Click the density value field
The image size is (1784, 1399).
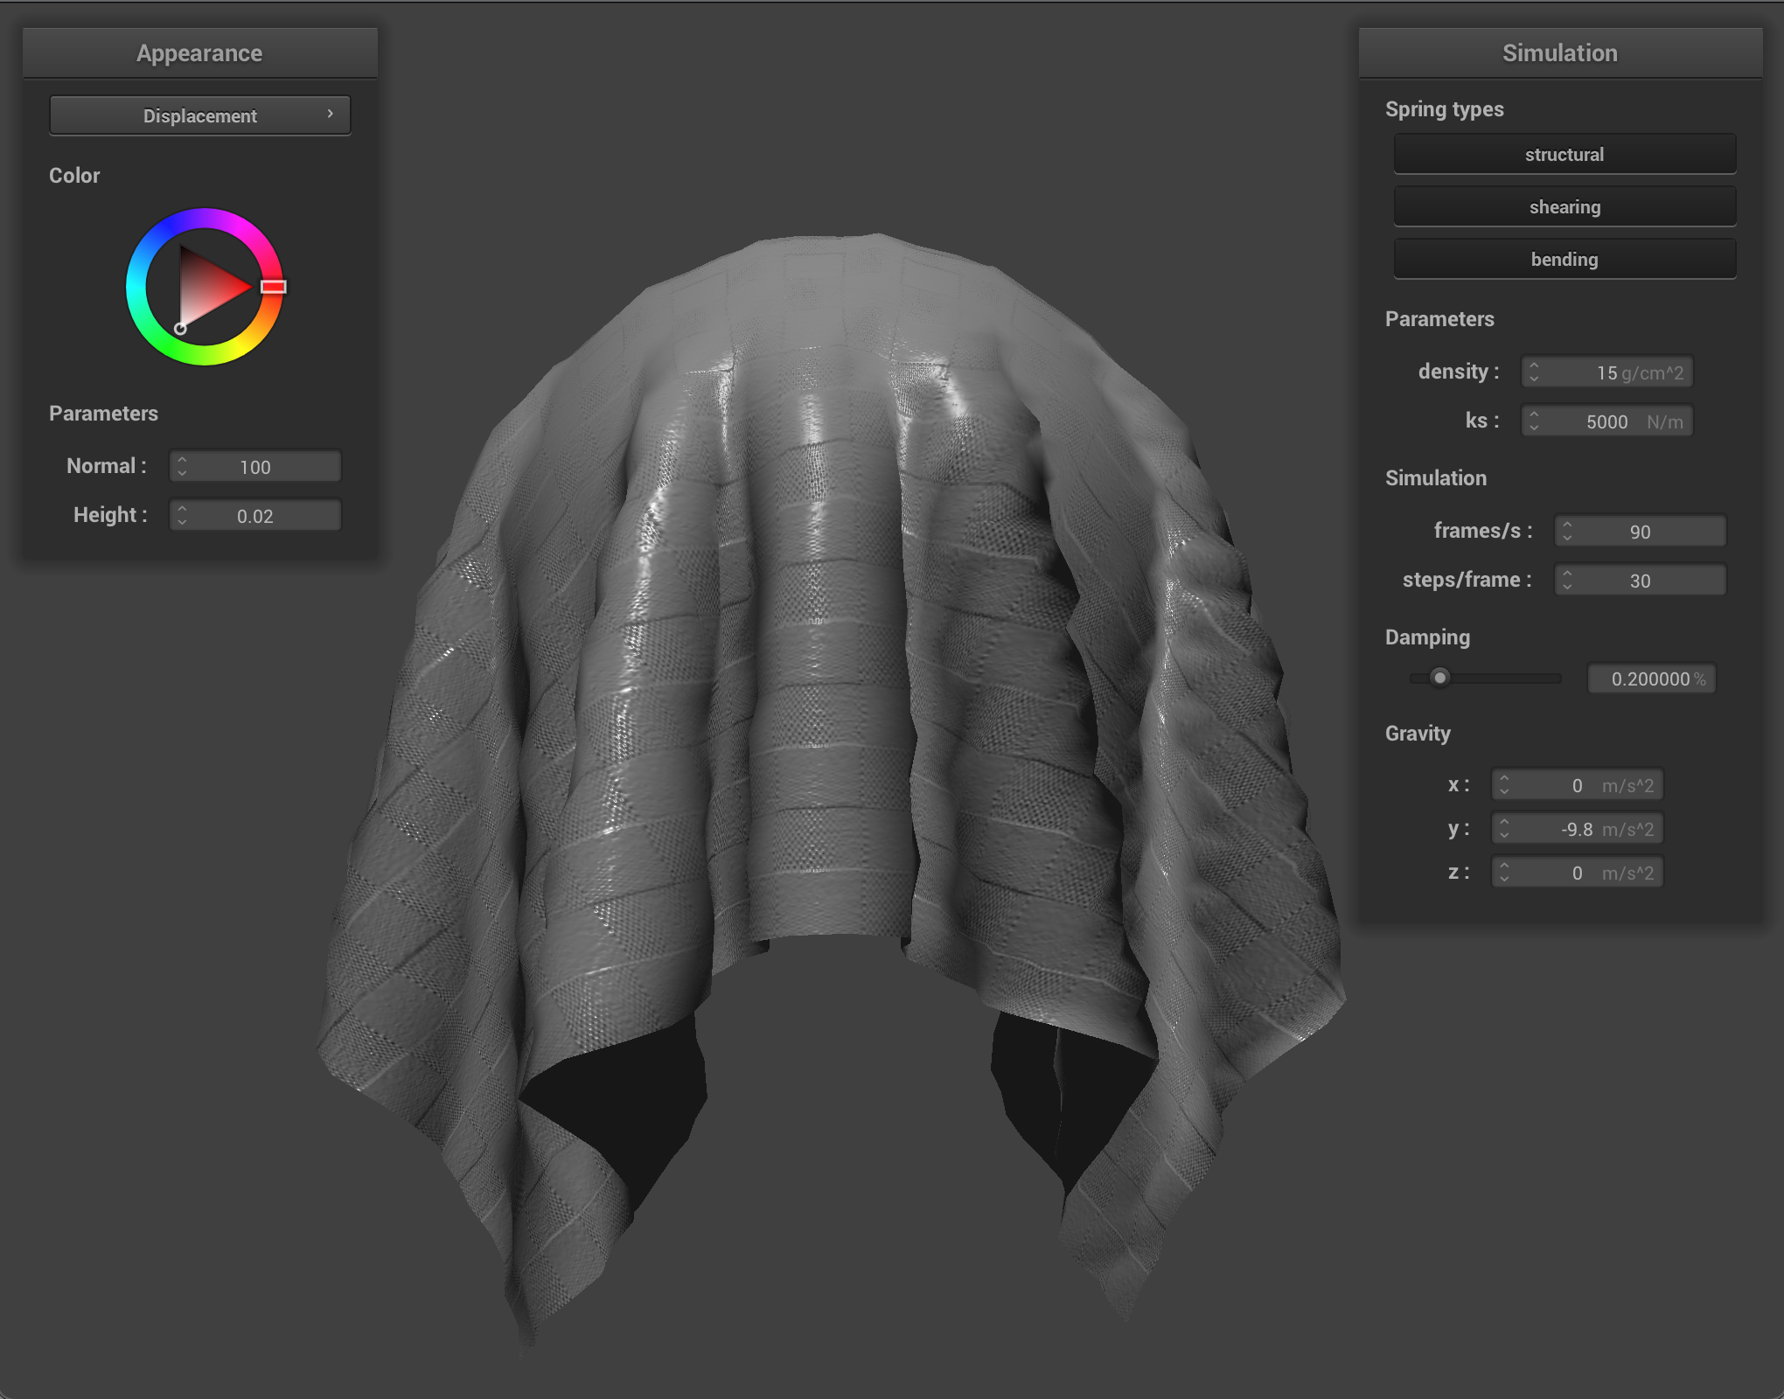[x=1607, y=372]
